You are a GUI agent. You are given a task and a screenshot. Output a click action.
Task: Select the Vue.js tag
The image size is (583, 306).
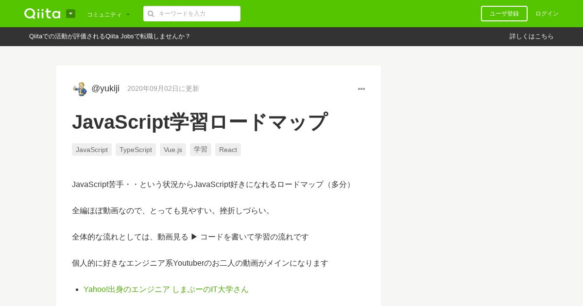pyautogui.click(x=173, y=150)
